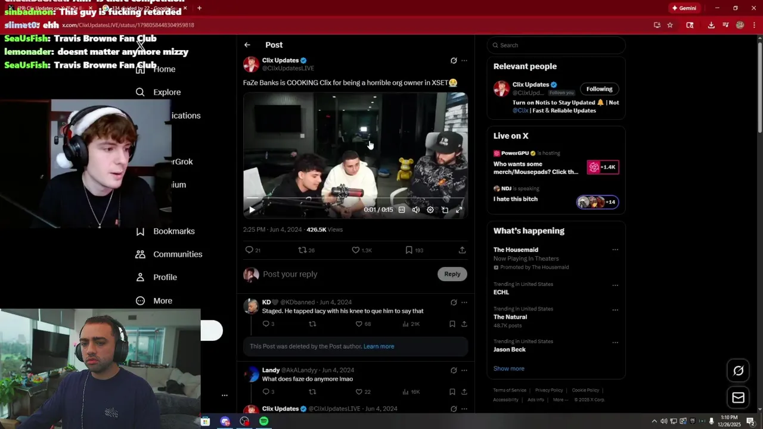763x429 pixels.
Task: Play the FaZe Banks video
Action: point(252,210)
